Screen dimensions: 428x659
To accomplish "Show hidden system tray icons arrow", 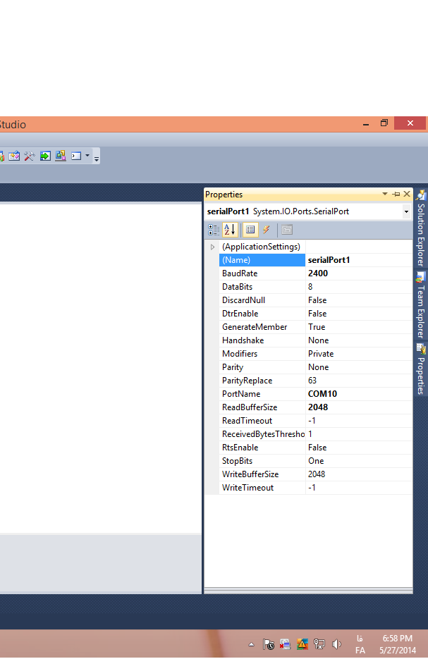I will (x=251, y=644).
